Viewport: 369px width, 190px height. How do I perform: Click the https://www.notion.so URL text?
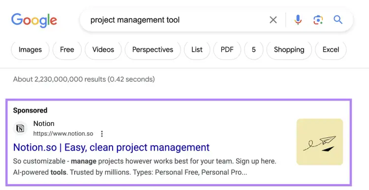tap(63, 134)
